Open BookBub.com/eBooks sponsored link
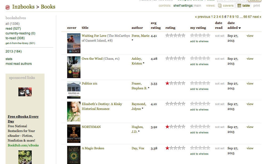The width and height of the screenshot is (263, 164). 23,145
